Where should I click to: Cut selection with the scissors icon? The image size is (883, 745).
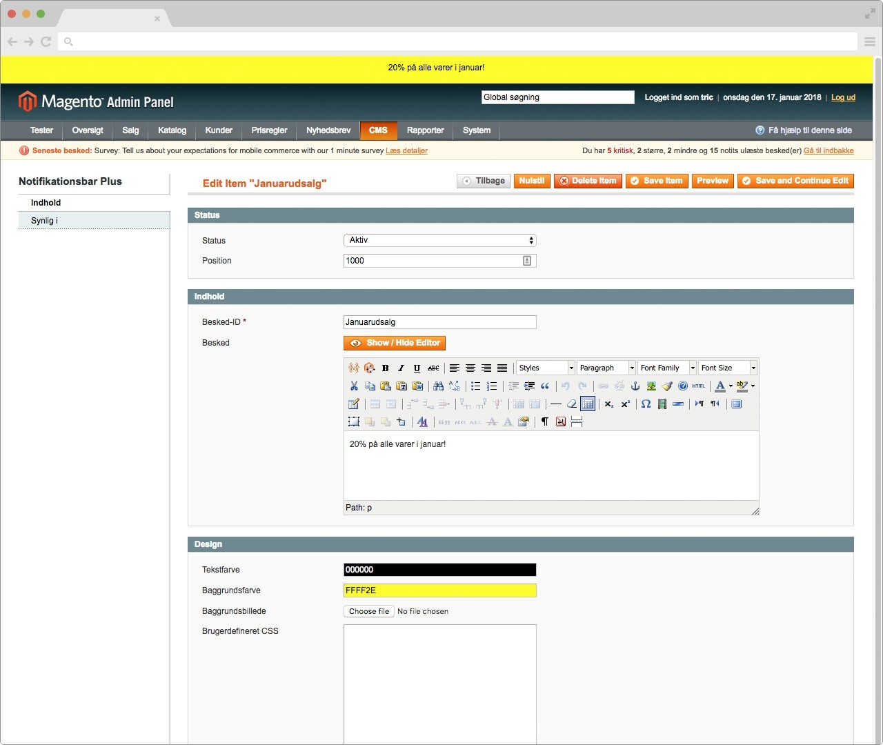(354, 386)
